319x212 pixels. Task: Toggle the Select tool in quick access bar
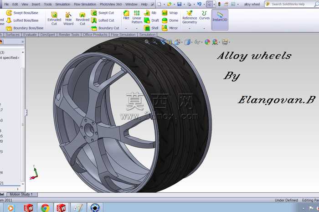(x=209, y=4)
